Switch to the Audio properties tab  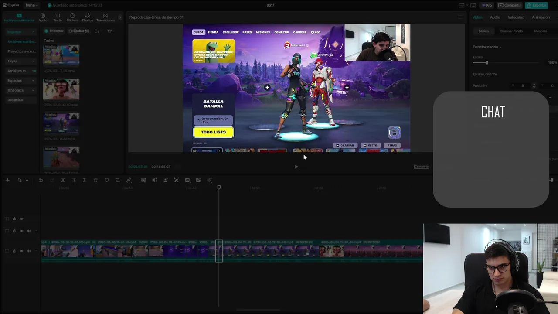pyautogui.click(x=495, y=17)
